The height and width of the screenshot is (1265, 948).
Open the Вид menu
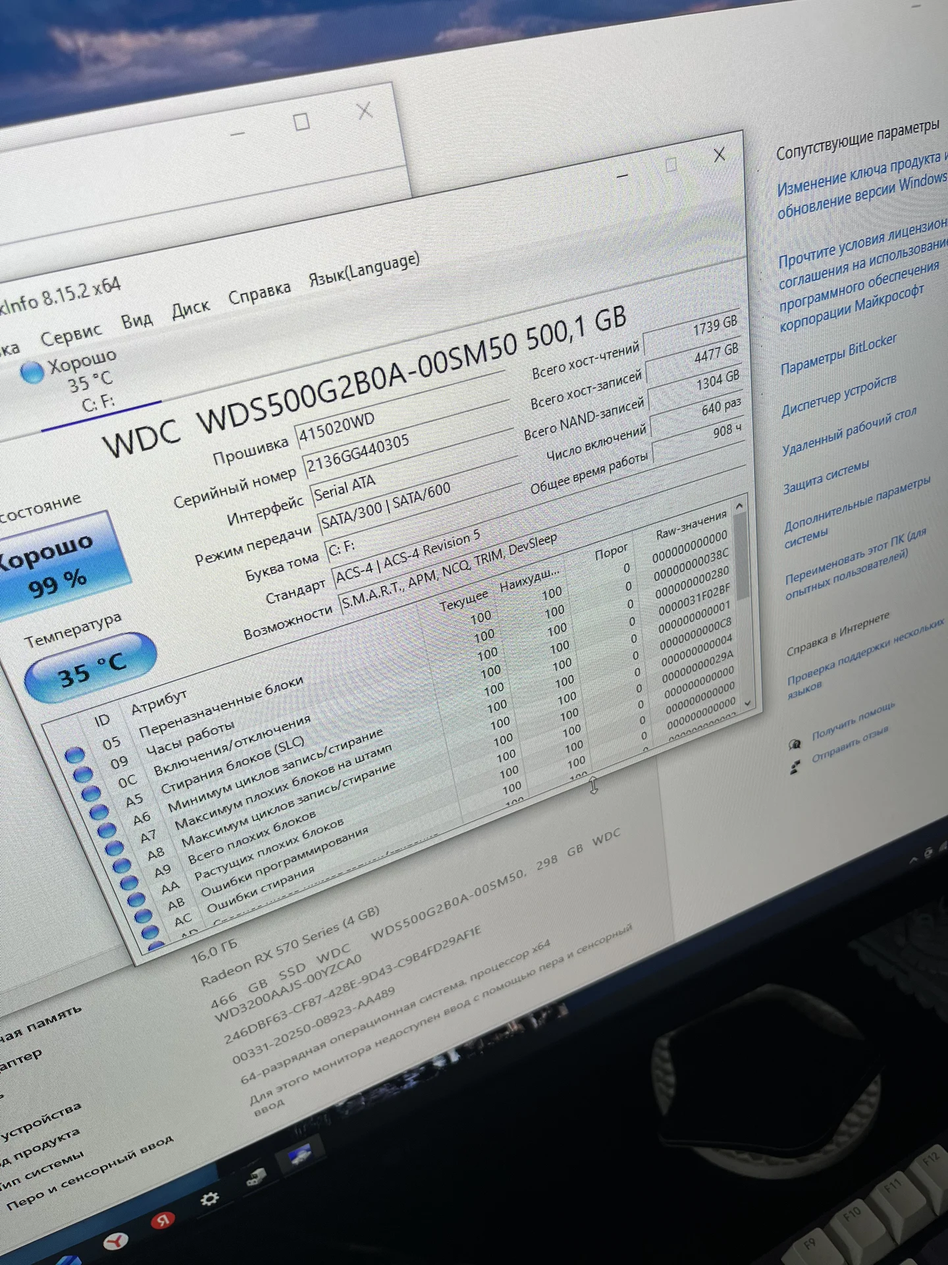click(x=137, y=320)
